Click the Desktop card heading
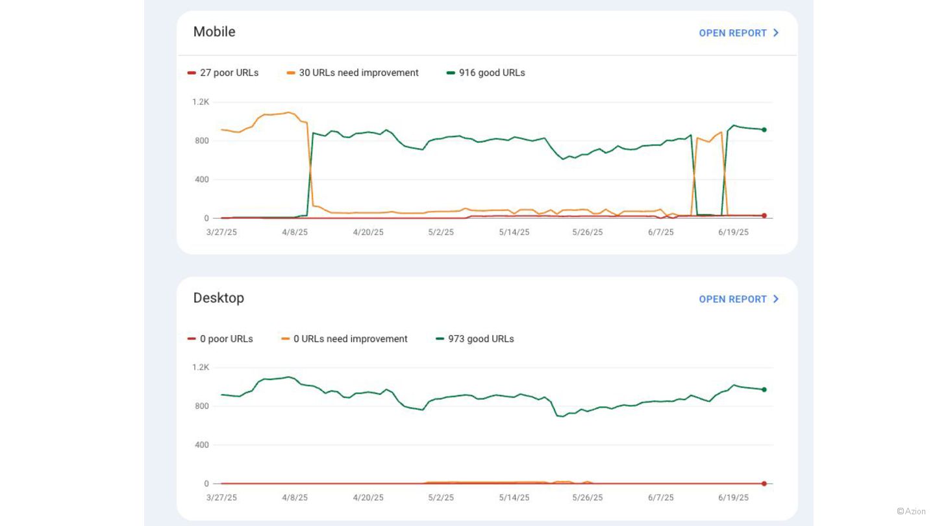 pos(219,298)
